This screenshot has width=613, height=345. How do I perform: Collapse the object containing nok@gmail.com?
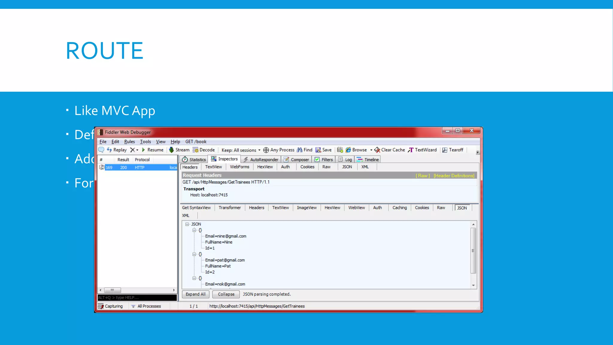click(194, 278)
